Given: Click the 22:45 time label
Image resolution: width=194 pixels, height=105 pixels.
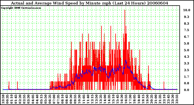Looking at the screenshot, I should tap(168, 99).
